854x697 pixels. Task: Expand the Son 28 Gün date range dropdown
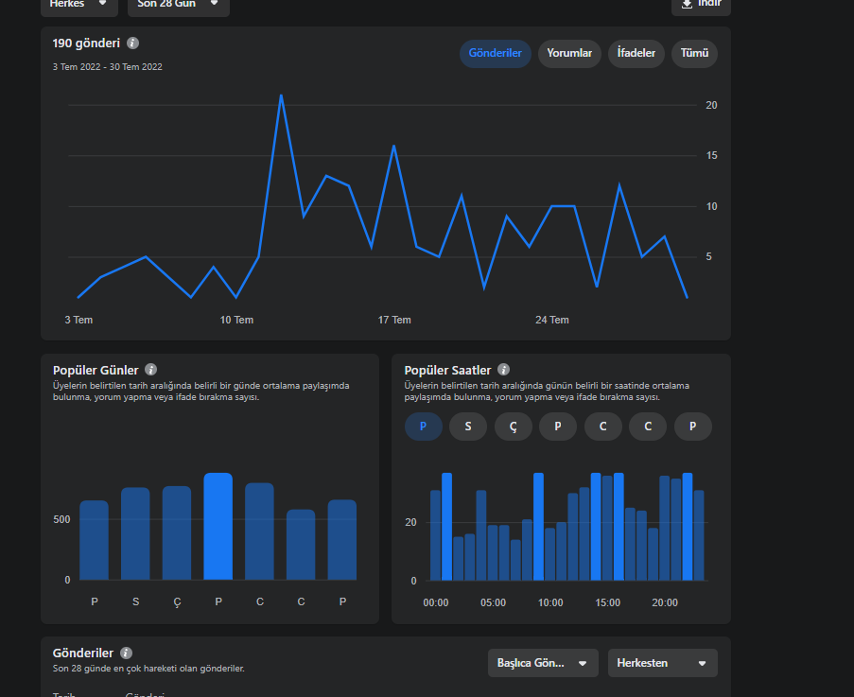click(x=178, y=5)
